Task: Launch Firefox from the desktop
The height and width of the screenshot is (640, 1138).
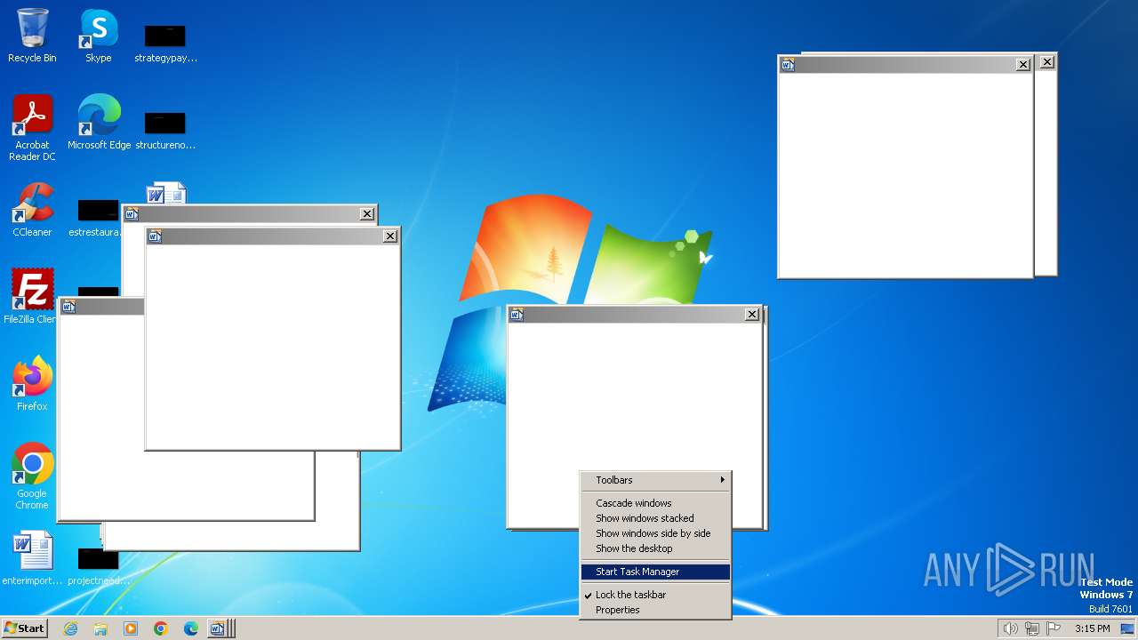Action: click(x=32, y=384)
